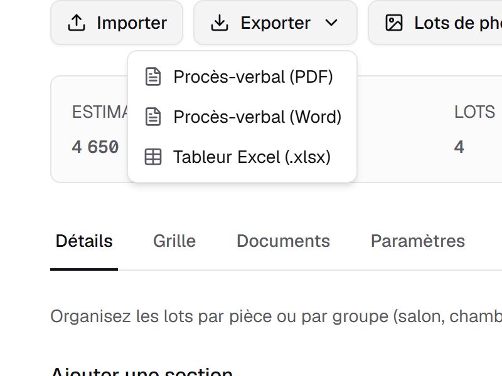The width and height of the screenshot is (502, 376).
Task: Click the Importer button label
Action: (x=132, y=23)
